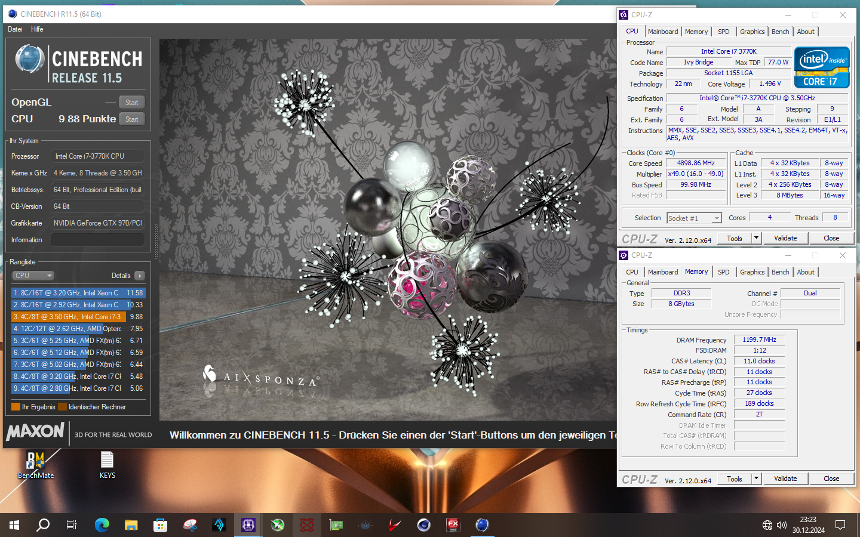Select highlighted ranking row 3 Core i7 9.88
The height and width of the screenshot is (537, 860).
tap(78, 317)
